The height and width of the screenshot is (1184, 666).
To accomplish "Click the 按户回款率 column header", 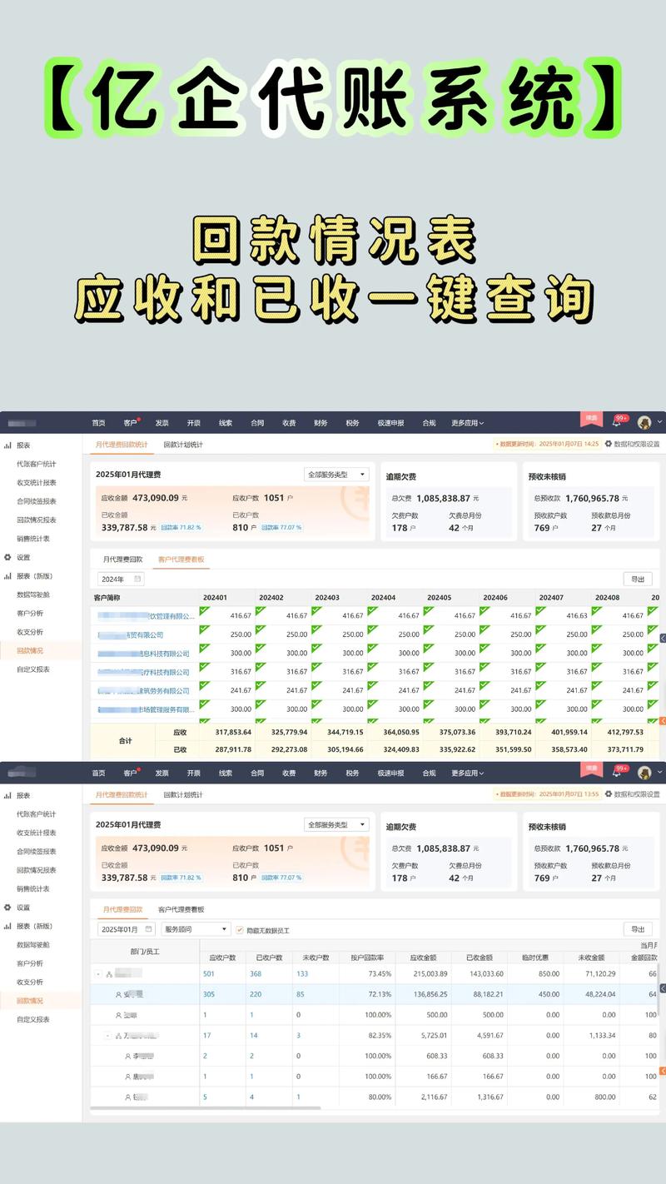I will tap(368, 958).
